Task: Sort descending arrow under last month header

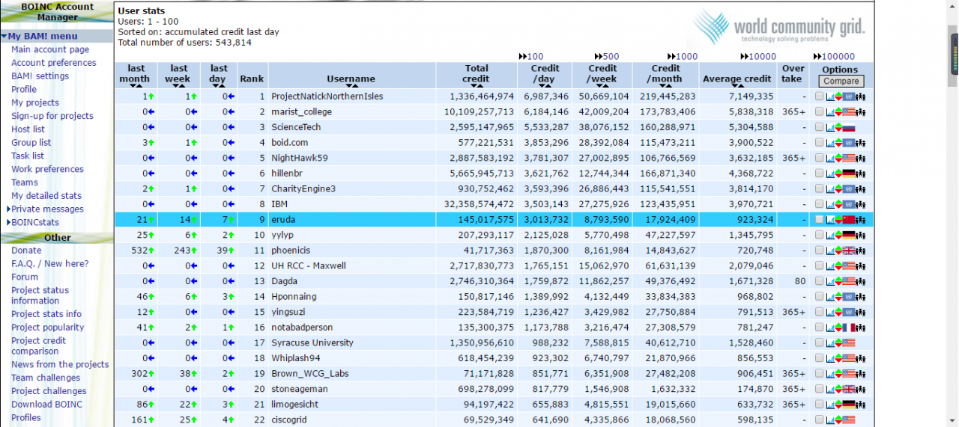Action: coord(133,87)
